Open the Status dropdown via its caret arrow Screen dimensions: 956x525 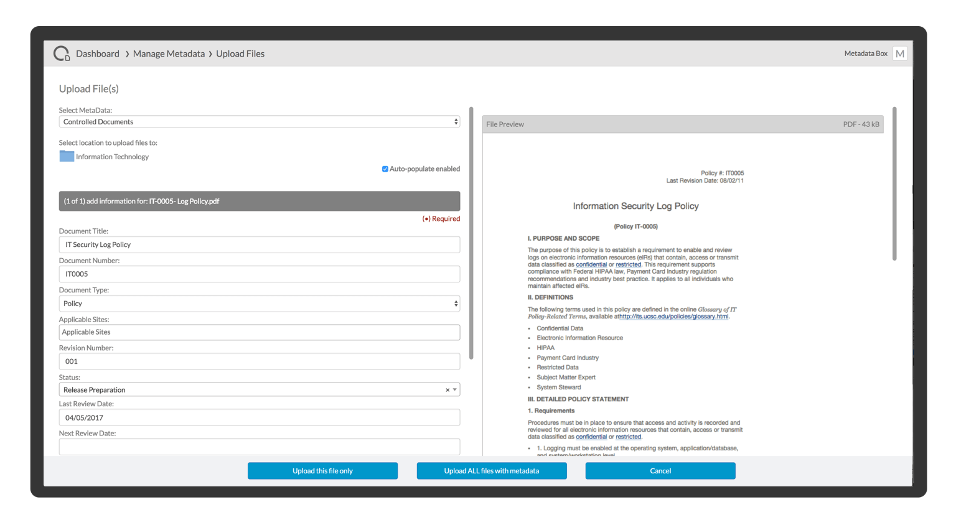[455, 389]
